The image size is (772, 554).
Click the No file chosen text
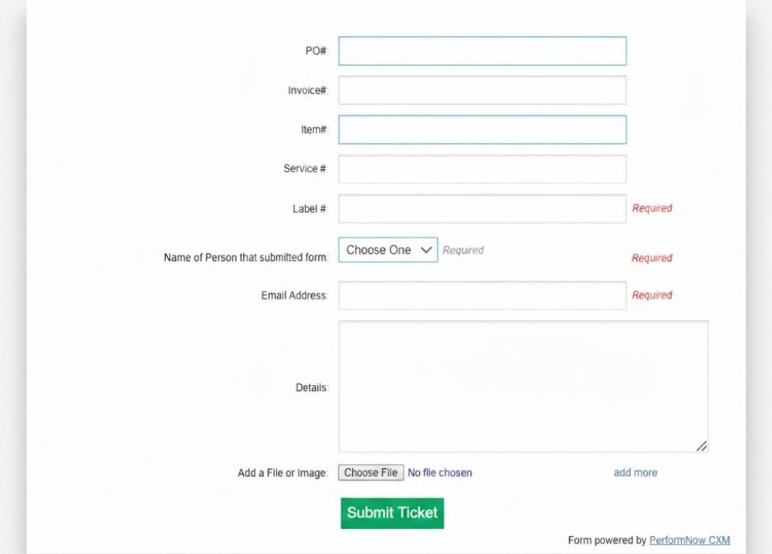coord(440,472)
